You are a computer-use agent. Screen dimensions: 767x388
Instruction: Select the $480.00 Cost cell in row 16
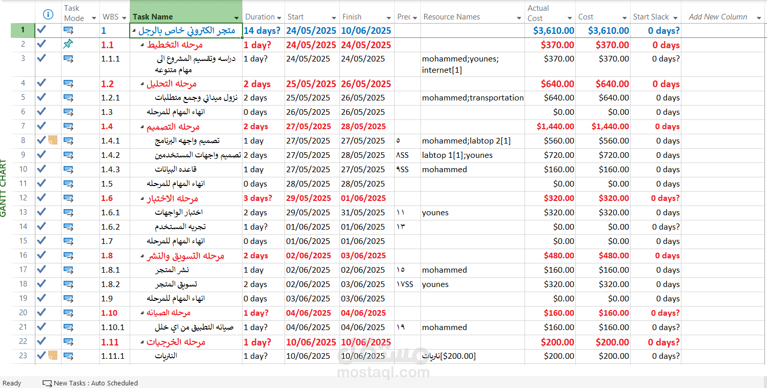pyautogui.click(x=603, y=255)
